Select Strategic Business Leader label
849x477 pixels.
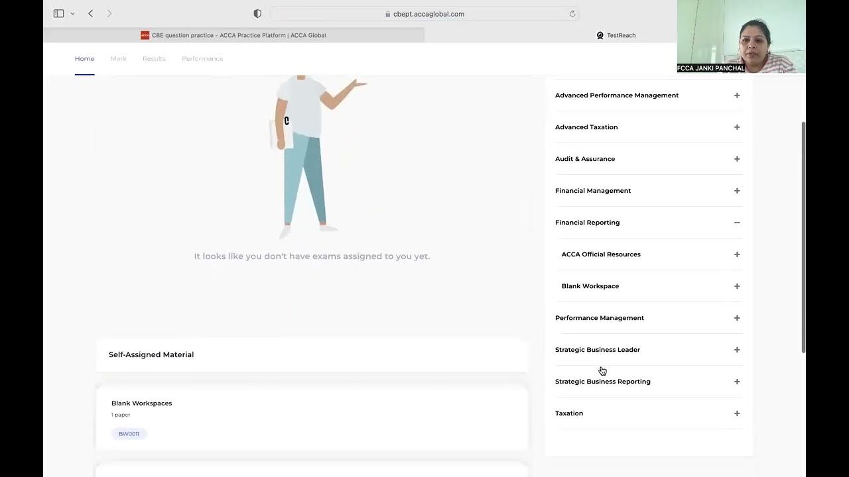pyautogui.click(x=598, y=350)
